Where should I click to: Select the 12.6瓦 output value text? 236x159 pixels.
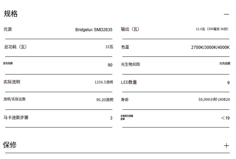pos(212,29)
